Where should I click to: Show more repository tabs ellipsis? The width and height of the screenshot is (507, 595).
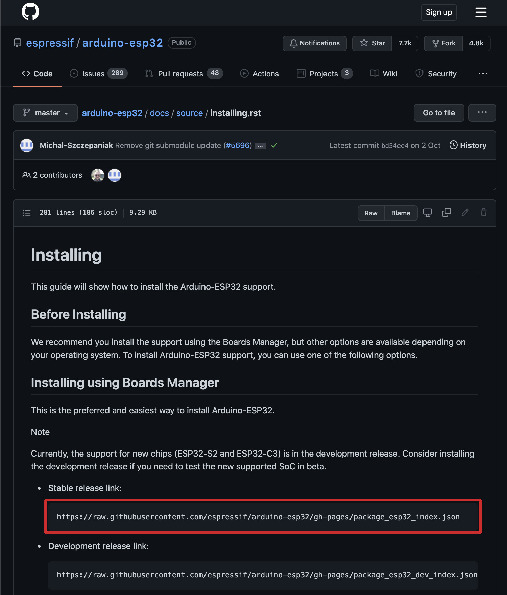click(483, 74)
